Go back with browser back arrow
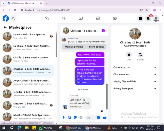The width and height of the screenshot is (164, 131). (4, 10)
